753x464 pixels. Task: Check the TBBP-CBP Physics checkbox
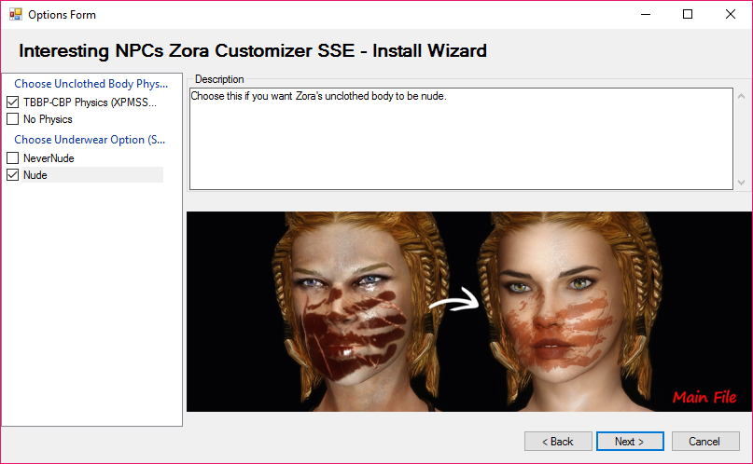(x=13, y=102)
